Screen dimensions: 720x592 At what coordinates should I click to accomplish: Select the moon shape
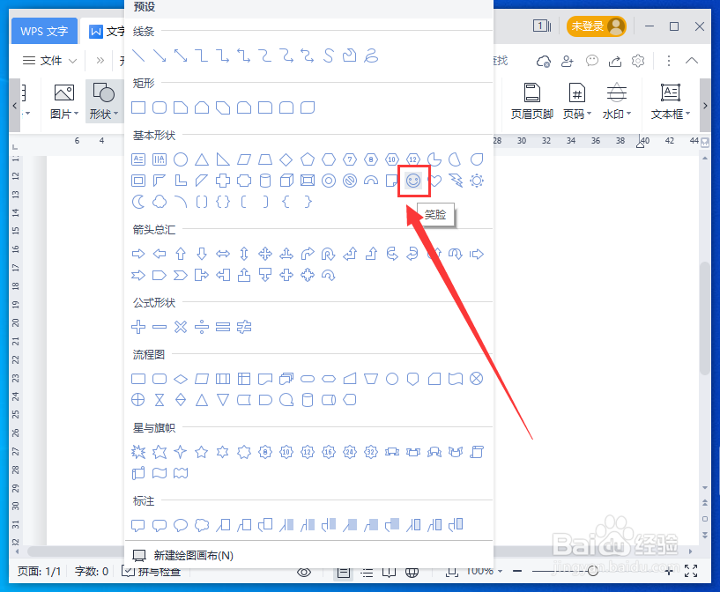point(138,202)
